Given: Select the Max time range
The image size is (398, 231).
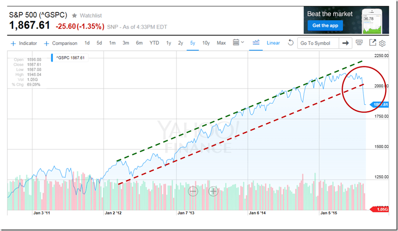Looking at the screenshot, I should click(221, 43).
